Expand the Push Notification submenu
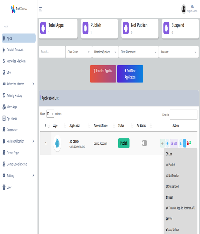Screen dimensions: 200x234 (x=19, y=141)
